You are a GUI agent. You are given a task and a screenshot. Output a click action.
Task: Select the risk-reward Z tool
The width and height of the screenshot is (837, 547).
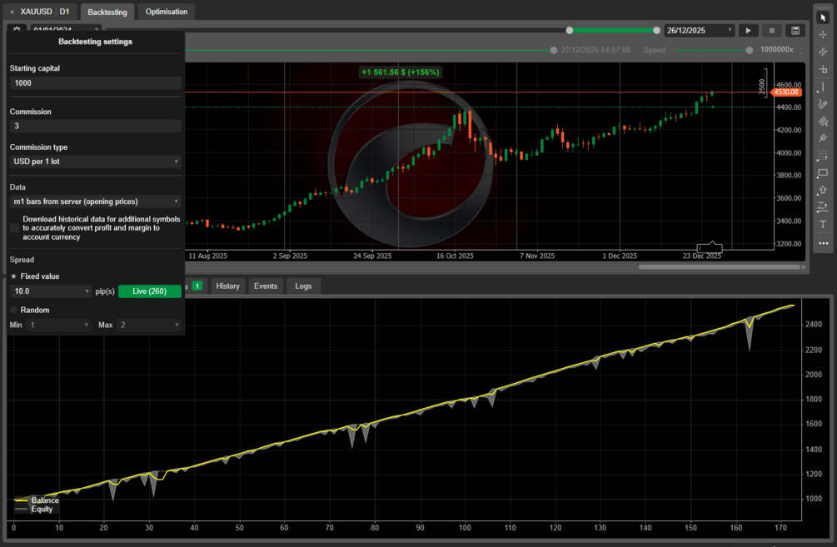pyautogui.click(x=823, y=207)
